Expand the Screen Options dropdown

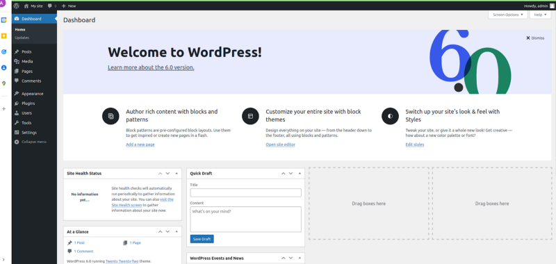(x=508, y=15)
